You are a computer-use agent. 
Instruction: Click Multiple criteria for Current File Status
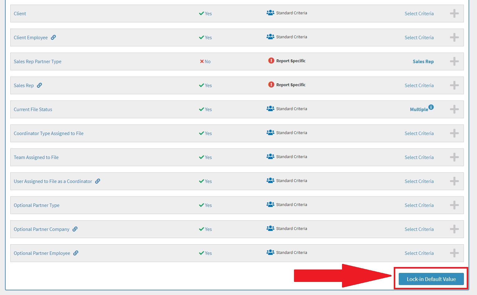(419, 110)
